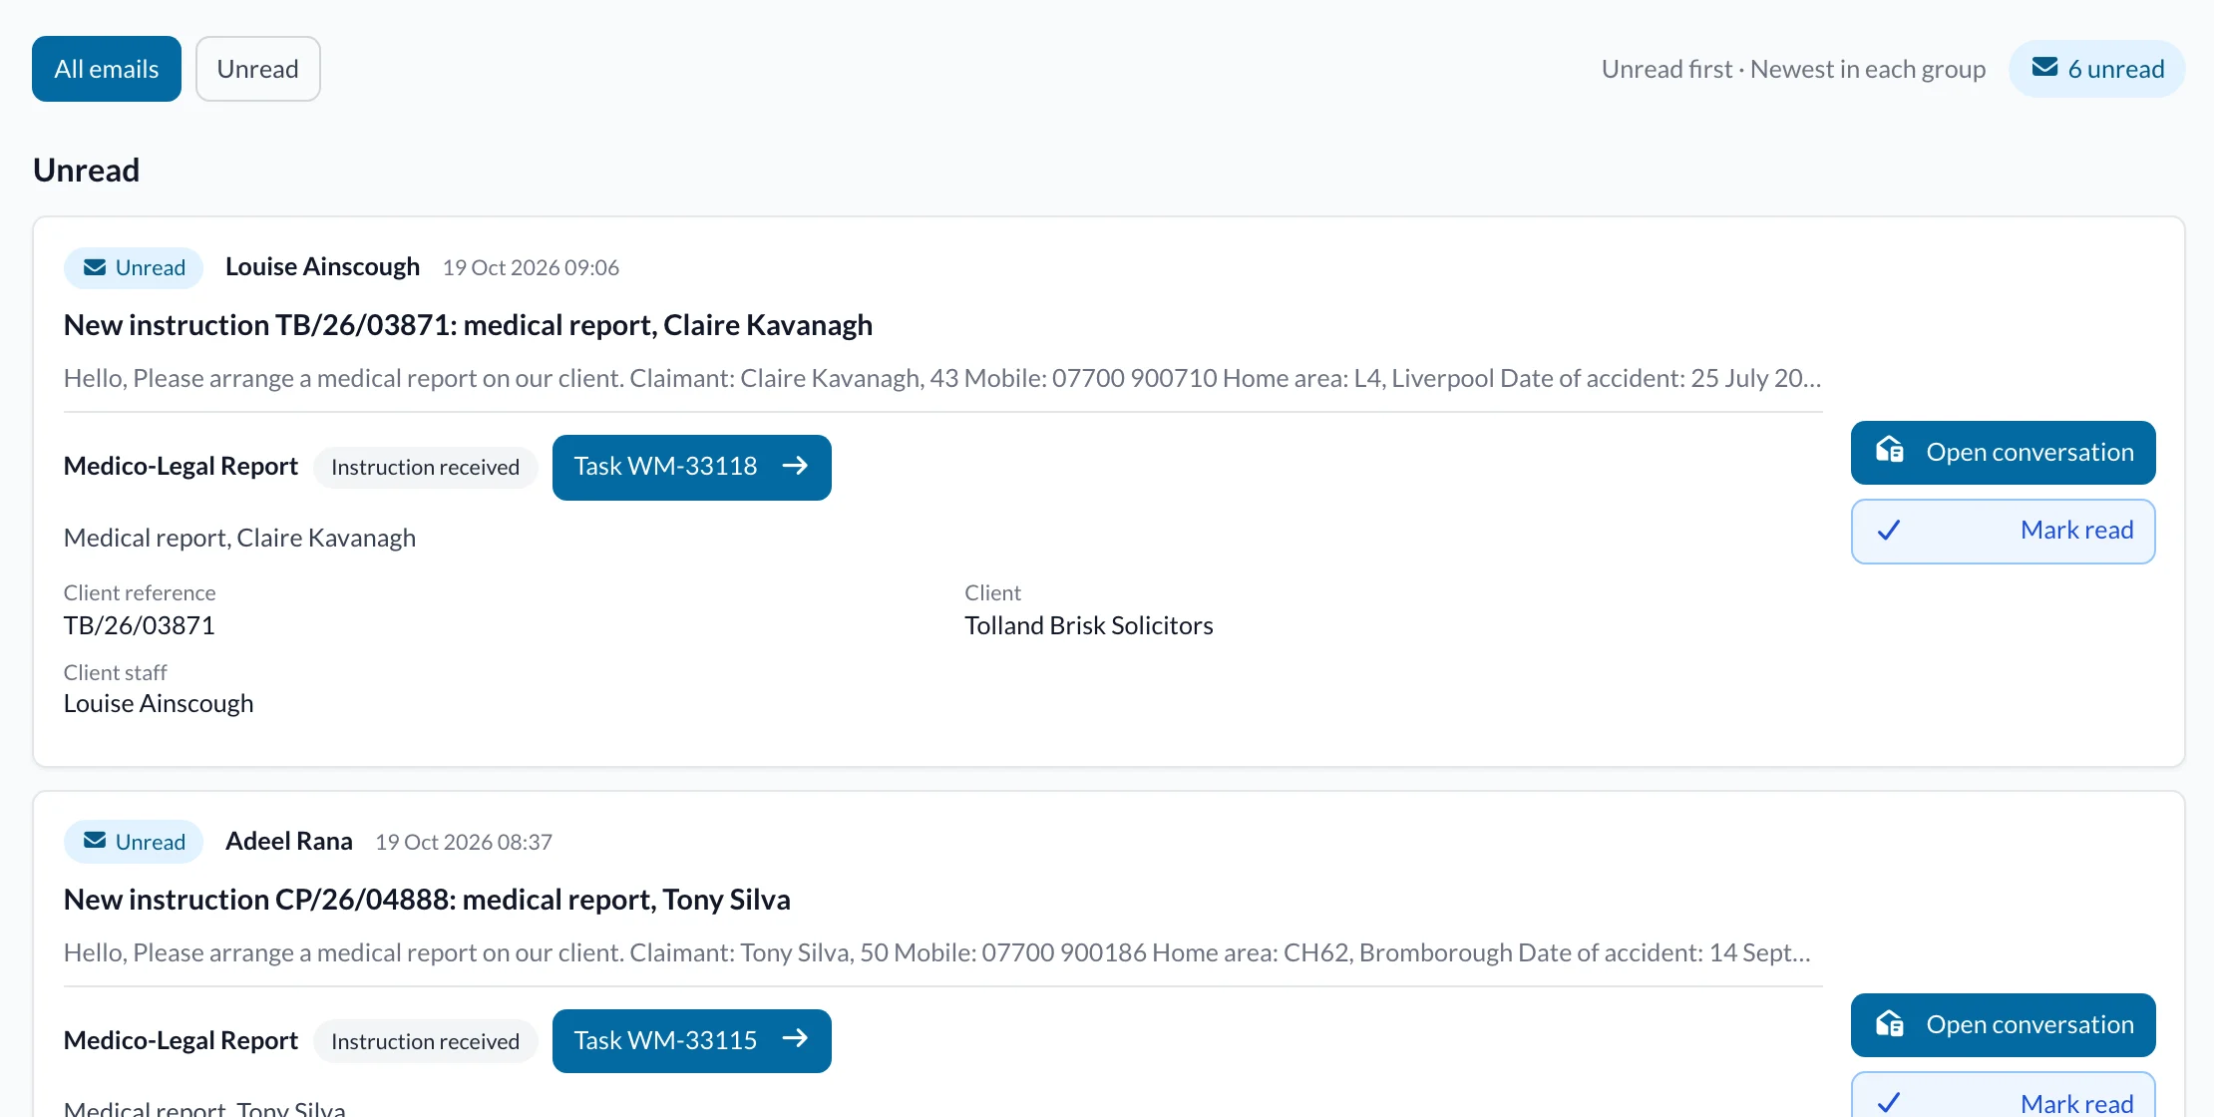2214x1117 pixels.
Task: Click conversation icon in Tony Silva card
Action: tap(1890, 1024)
